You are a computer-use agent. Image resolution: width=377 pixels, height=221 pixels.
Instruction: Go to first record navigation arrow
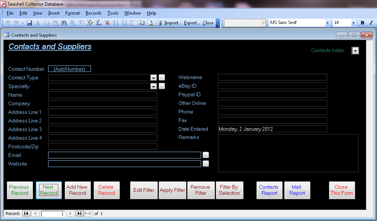[x=26, y=214]
